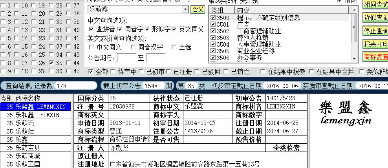The height and width of the screenshot is (168, 388).
Task: Enable 在结果中搜索 checkbox
Action: [263, 72]
